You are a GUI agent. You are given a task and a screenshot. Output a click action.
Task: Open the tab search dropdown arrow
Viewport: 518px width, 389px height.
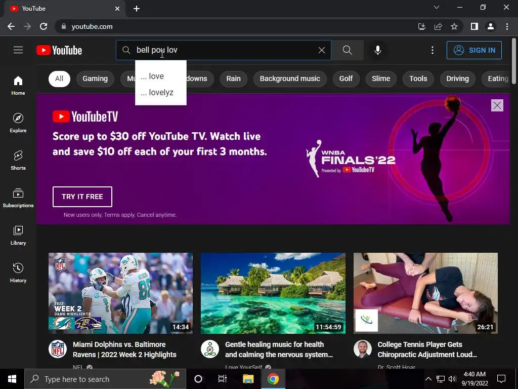pos(437,7)
